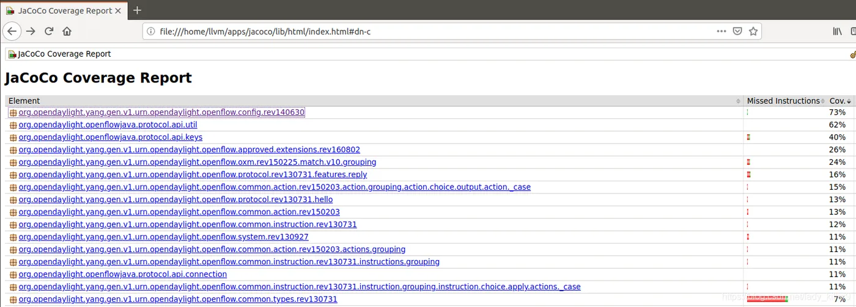Image resolution: width=856 pixels, height=307 pixels.
Task: Click package icon beside common.types.rev130731
Action: [13, 300]
